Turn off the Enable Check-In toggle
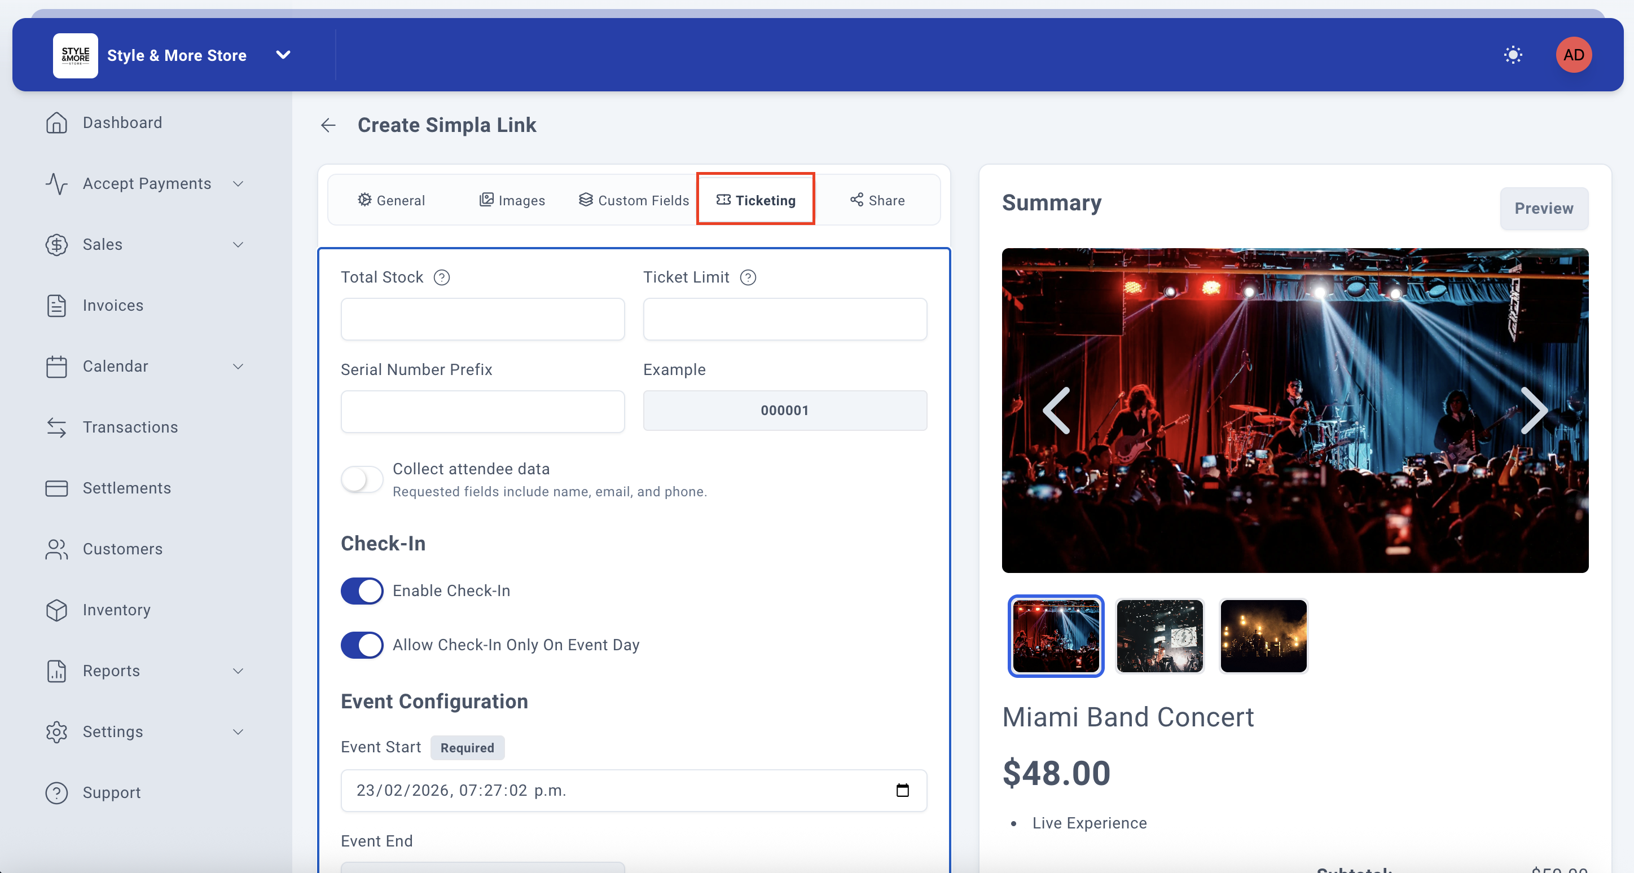This screenshot has width=1634, height=873. (x=362, y=590)
